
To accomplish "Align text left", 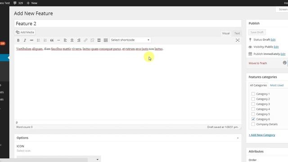I will point(65,40).
